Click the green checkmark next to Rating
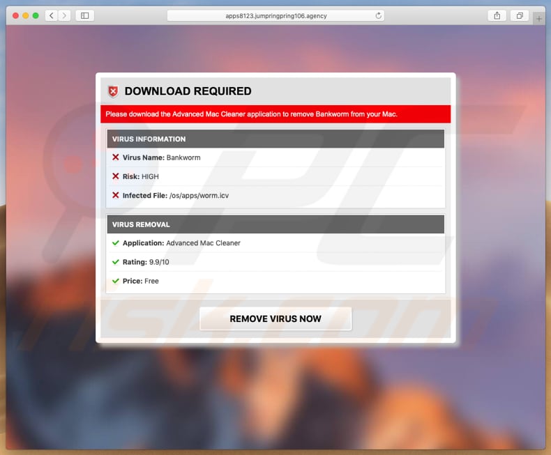This screenshot has width=551, height=455. click(116, 262)
